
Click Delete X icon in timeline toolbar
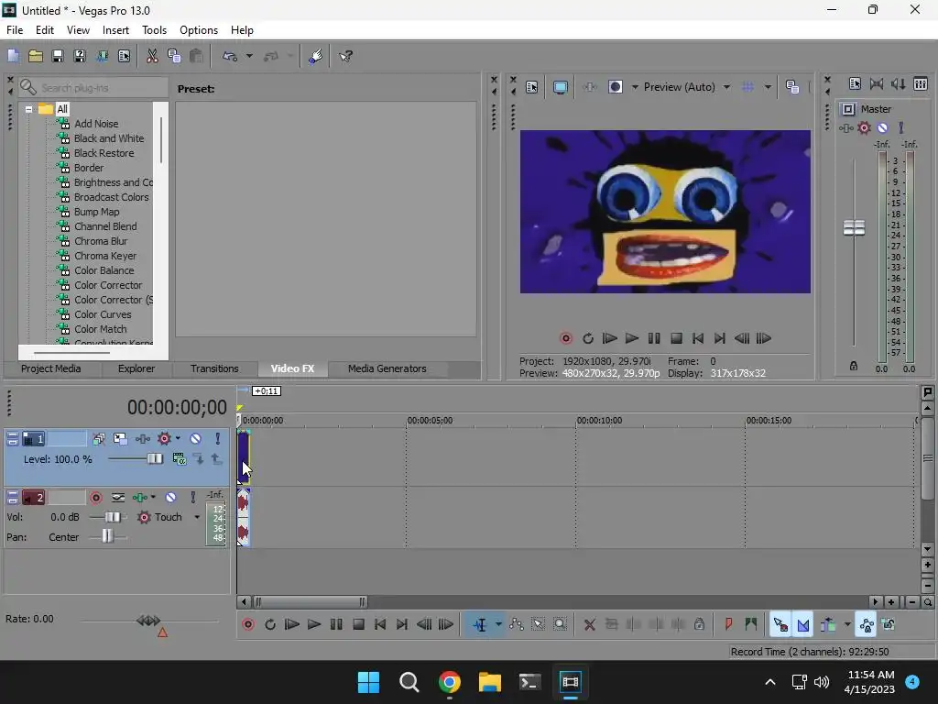[x=589, y=625]
